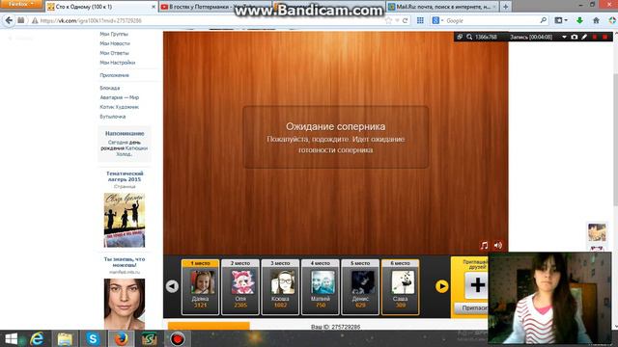Open the Приложения sidebar link
This screenshot has height=347, width=618.
click(114, 75)
